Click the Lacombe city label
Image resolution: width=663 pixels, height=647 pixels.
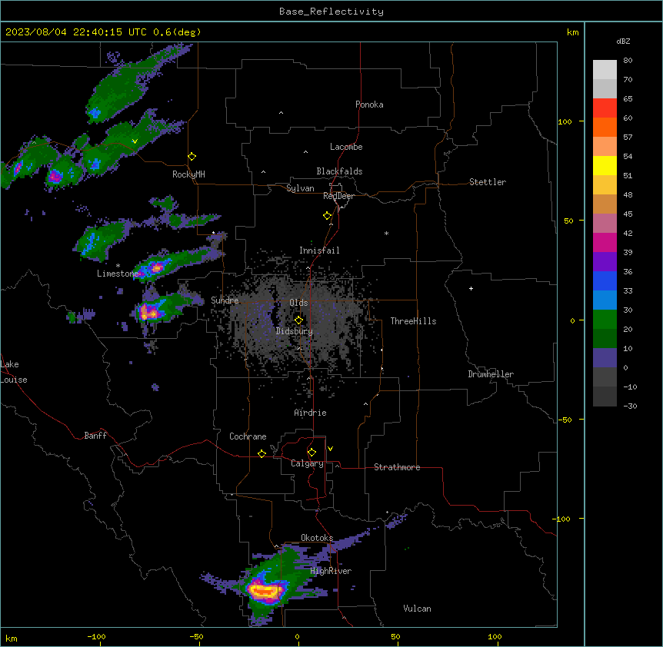[346, 147]
